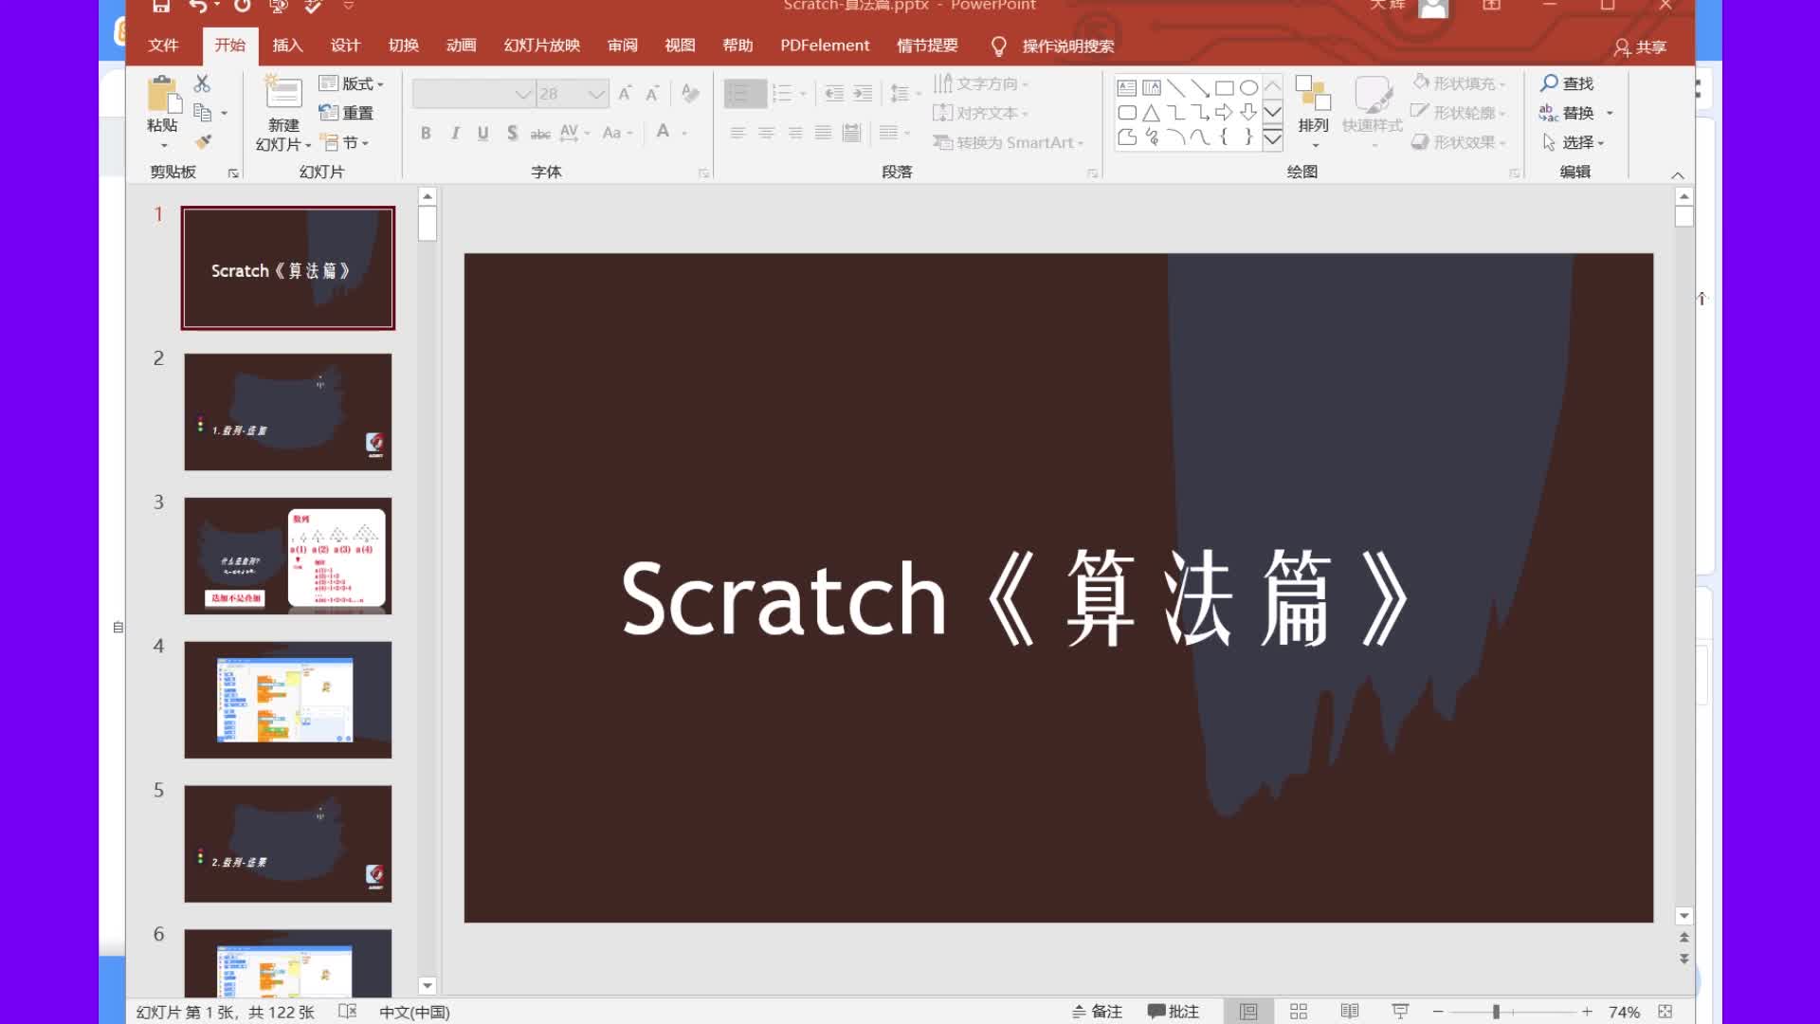Click the Paste clipboard icon
This screenshot has width=1820, height=1024.
(163, 94)
